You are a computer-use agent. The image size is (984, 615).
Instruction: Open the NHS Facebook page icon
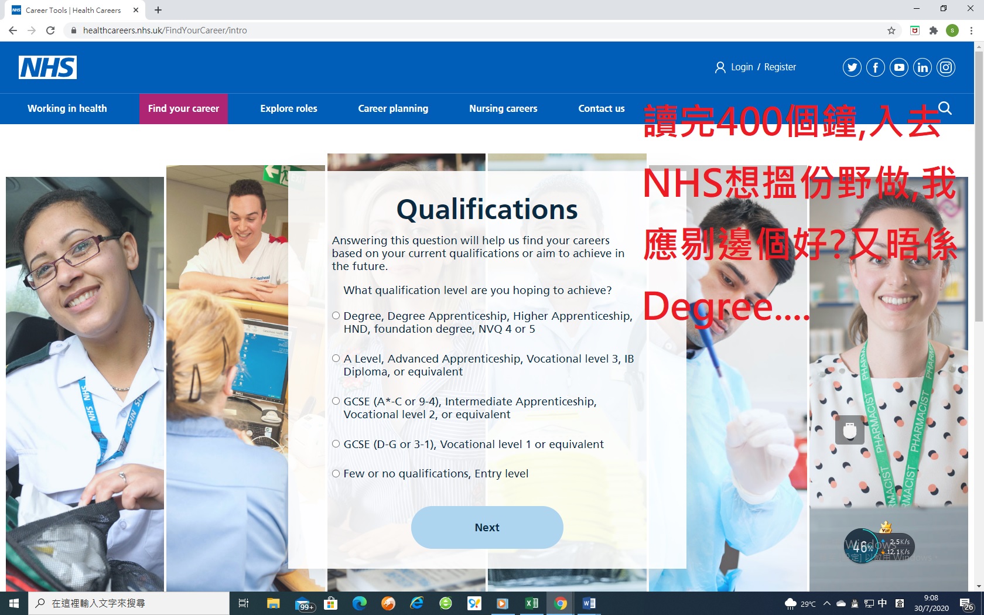tap(875, 67)
